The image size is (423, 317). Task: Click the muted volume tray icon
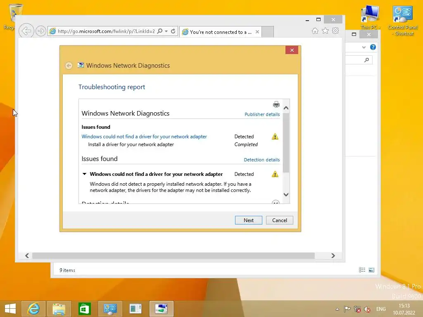[367, 309]
